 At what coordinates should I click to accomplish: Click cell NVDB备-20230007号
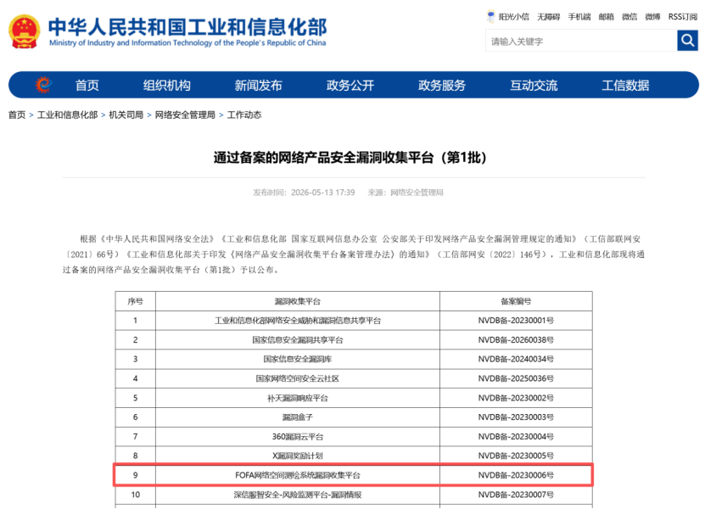516,495
